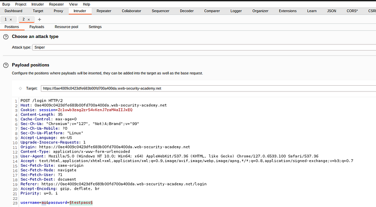
Task: Open help for Payload positions
Action: (x=6, y=65)
